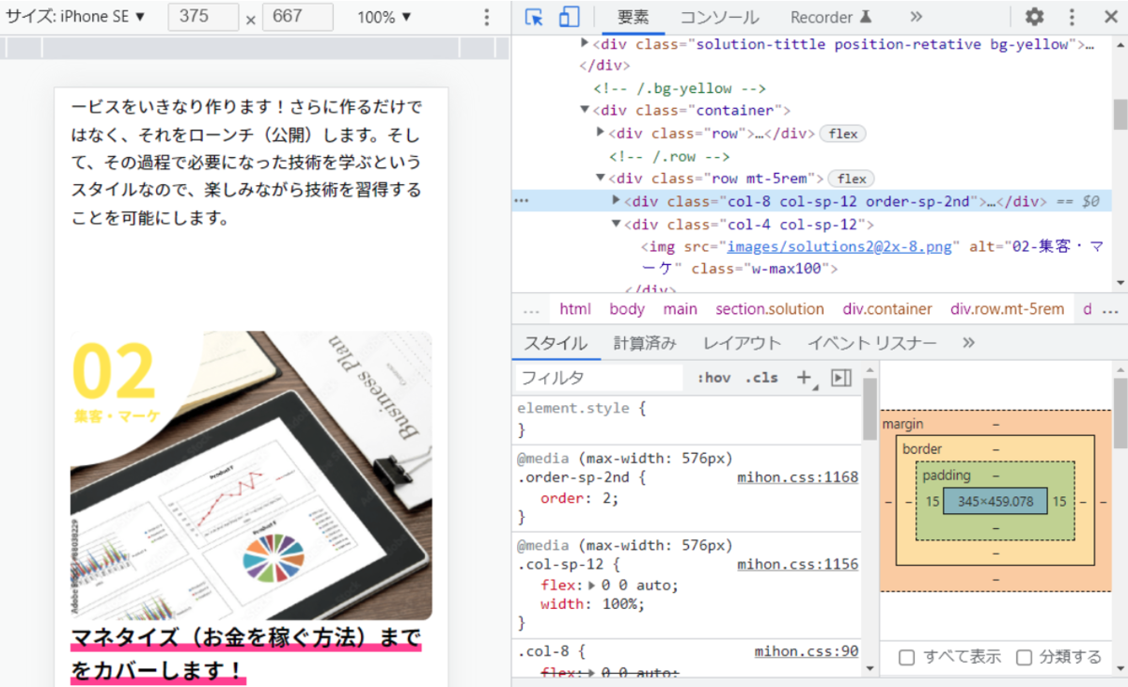The height and width of the screenshot is (687, 1128).
Task: Open the イベント リスナー tab
Action: tap(871, 343)
